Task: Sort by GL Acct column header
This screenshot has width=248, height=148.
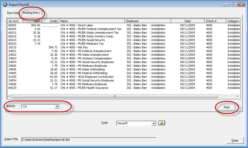Action: pos(15,21)
